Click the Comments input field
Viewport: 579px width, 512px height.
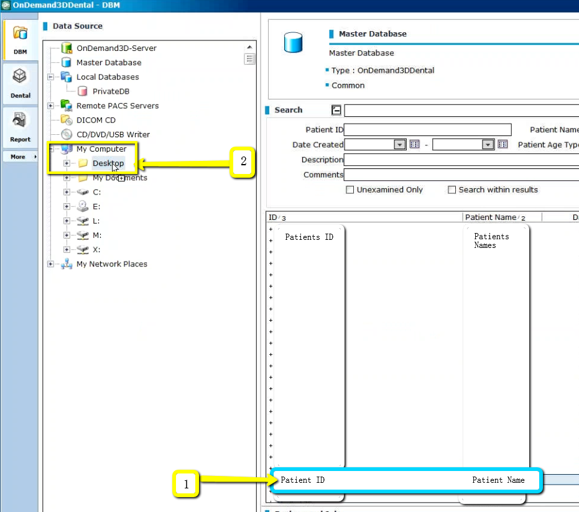tap(461, 175)
